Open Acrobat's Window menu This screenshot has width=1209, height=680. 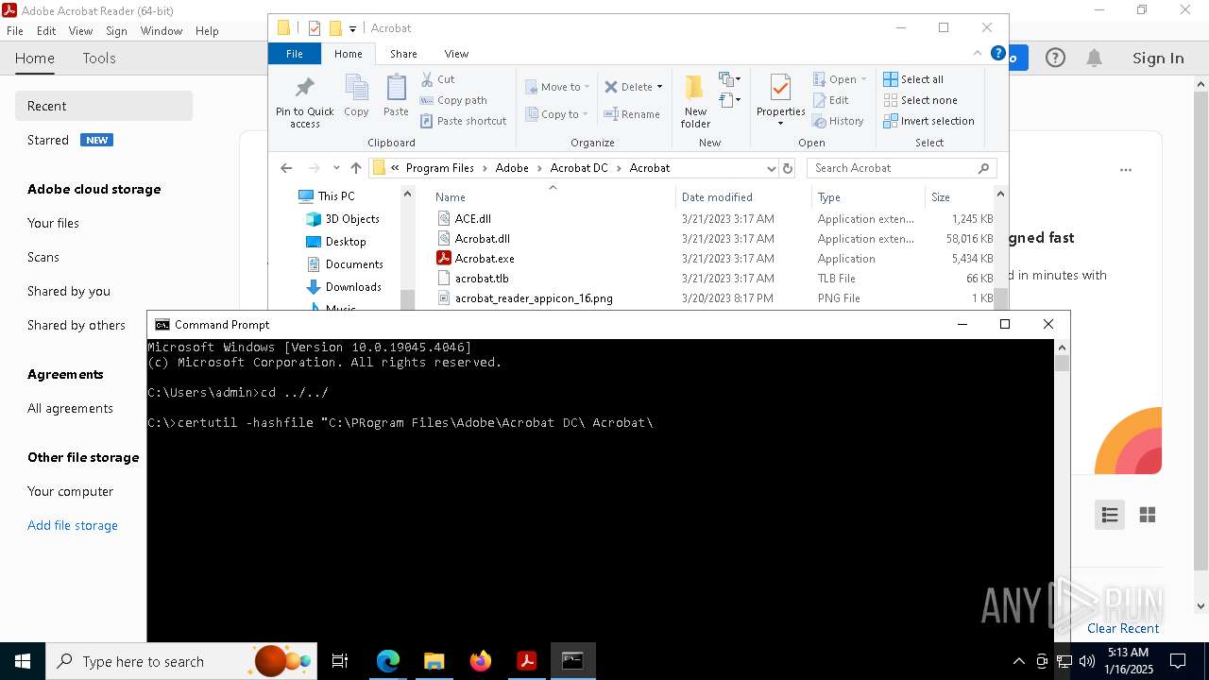pyautogui.click(x=162, y=31)
